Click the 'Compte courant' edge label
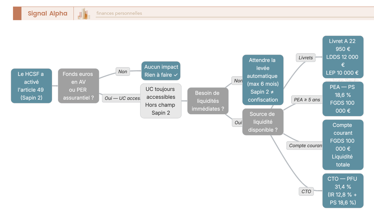The image size is (374, 224). pos(305,145)
